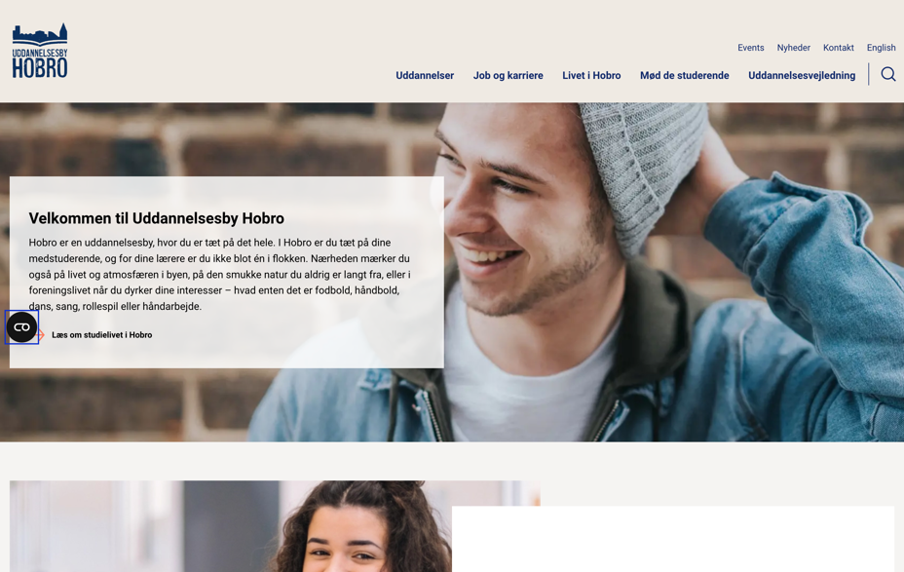Click the Velkommen til Uddannelsesby Hobro heading
This screenshot has width=904, height=572.
[x=156, y=218]
